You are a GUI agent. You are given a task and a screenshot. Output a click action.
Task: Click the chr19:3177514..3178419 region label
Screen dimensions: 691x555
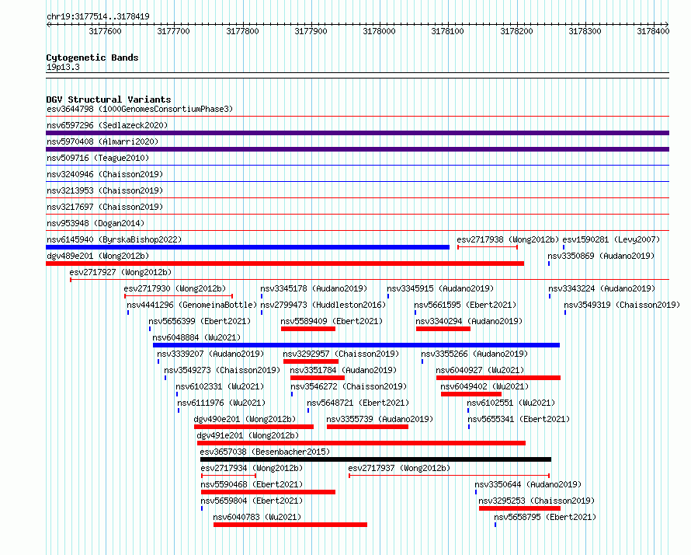pos(98,16)
